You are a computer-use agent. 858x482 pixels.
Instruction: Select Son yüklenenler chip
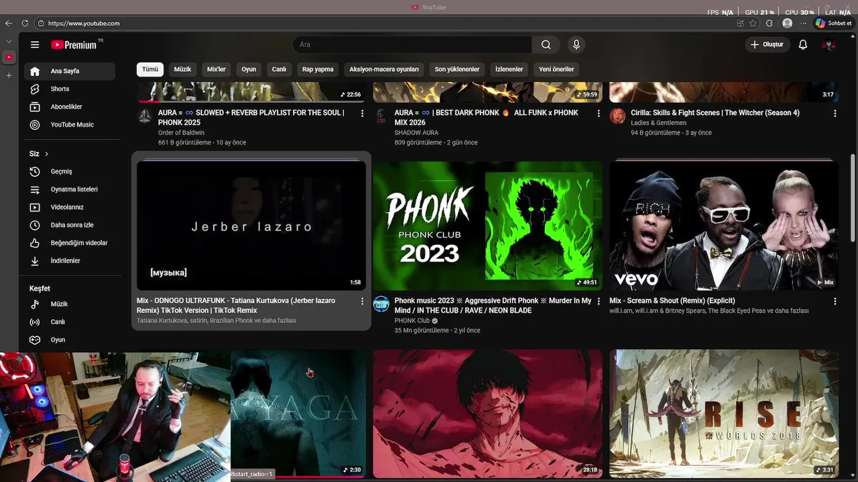(x=457, y=69)
